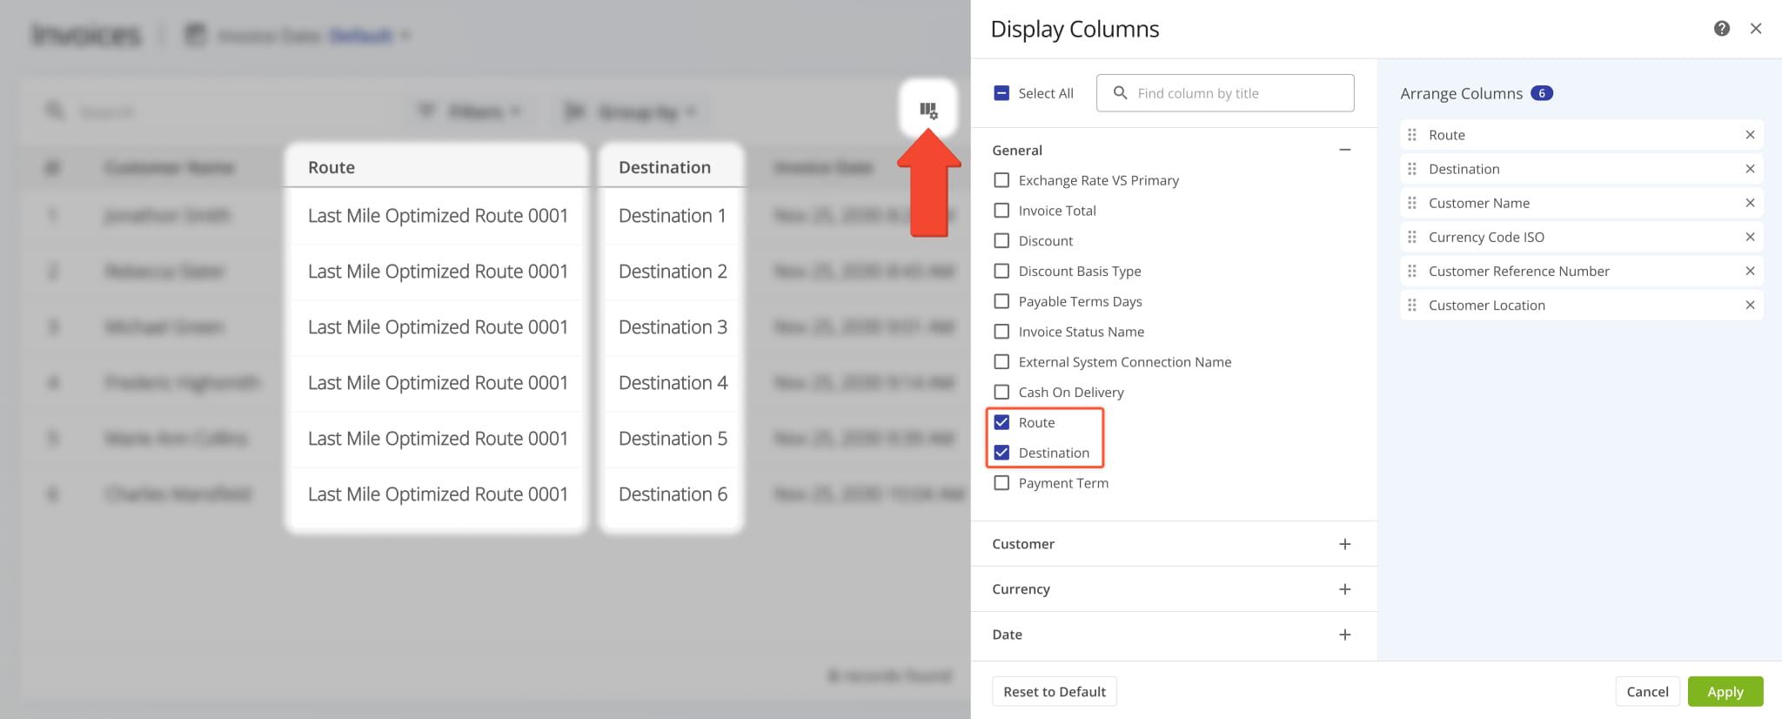Image resolution: width=1782 pixels, height=719 pixels.
Task: Check Exchange Rate VS Primary
Action: (1002, 180)
